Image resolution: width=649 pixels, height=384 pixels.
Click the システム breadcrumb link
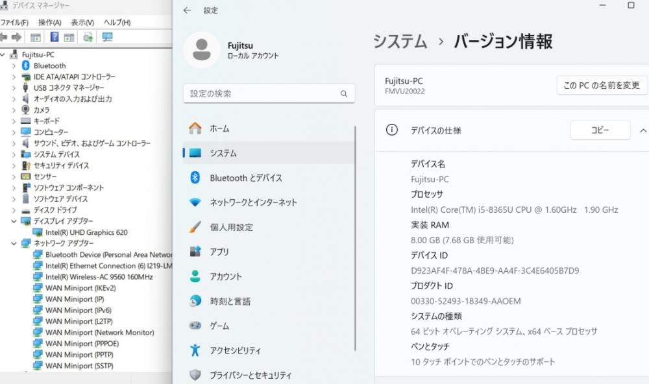pyautogui.click(x=400, y=42)
